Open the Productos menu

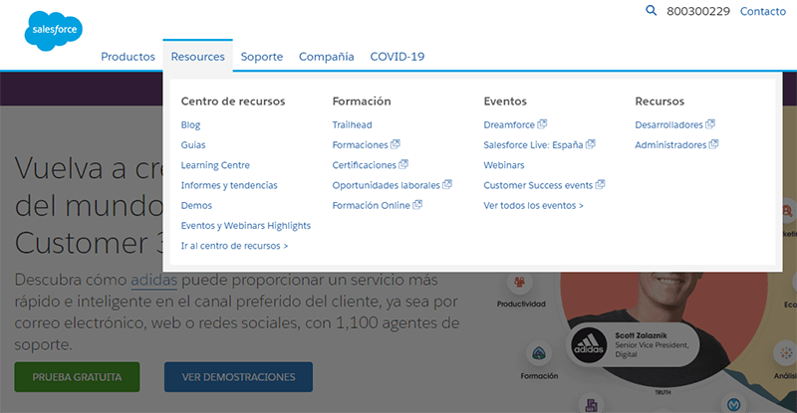click(x=128, y=57)
